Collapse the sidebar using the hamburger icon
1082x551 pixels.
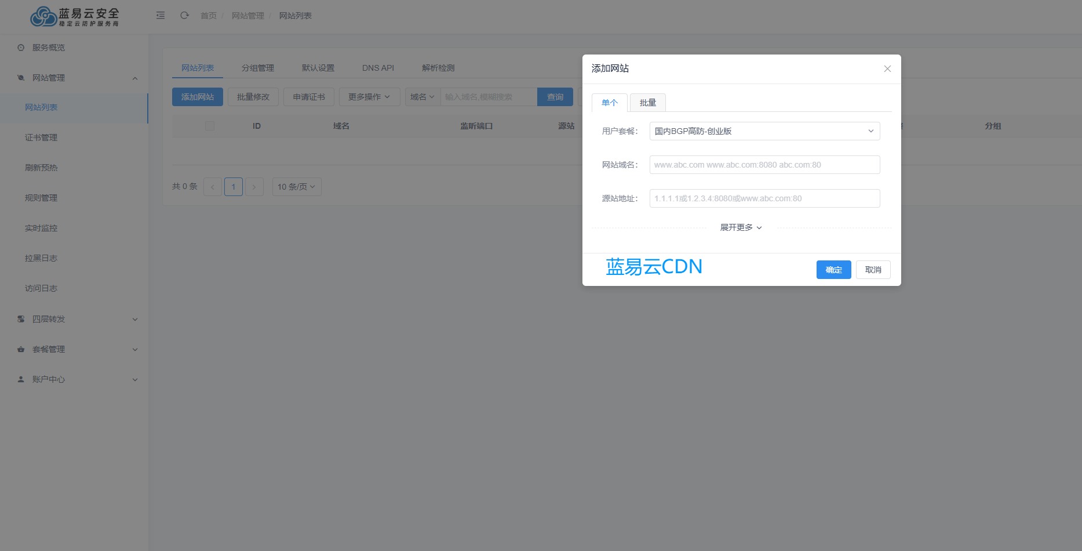click(161, 15)
